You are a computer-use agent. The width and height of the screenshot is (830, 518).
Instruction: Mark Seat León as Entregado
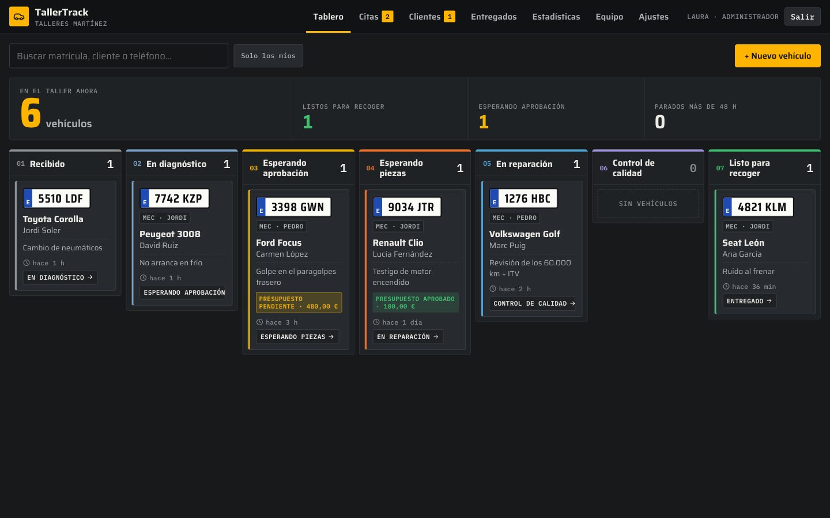tap(749, 301)
